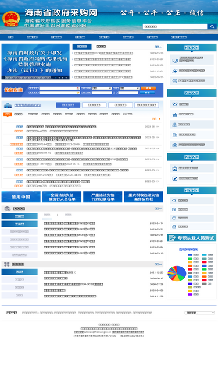Open the shopping basket icon sidebar entry
This screenshot has width=218, height=389.
192,114
